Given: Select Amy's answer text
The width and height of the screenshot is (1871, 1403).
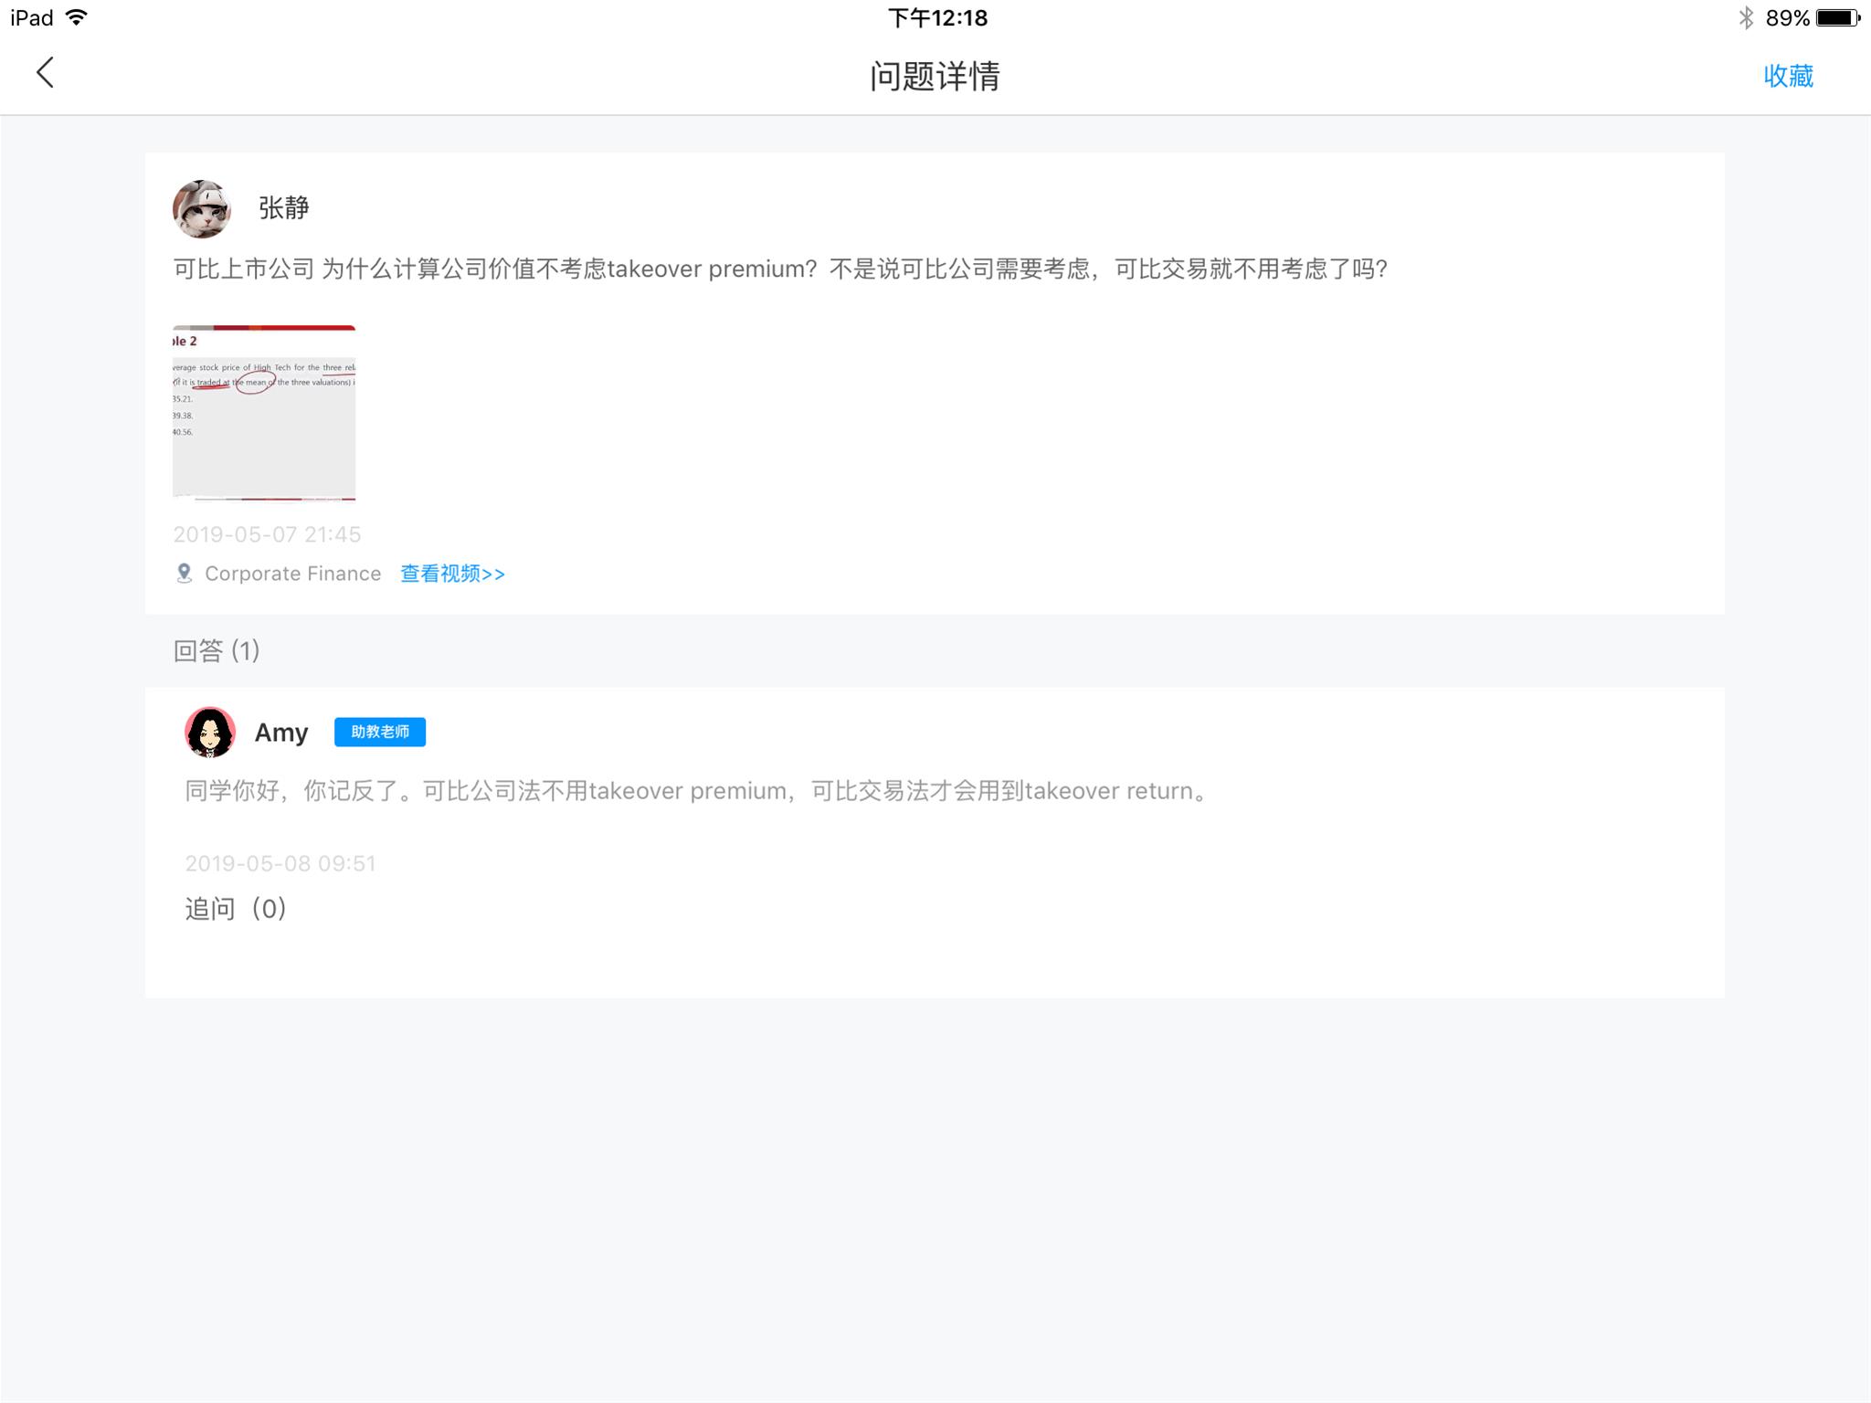Looking at the screenshot, I should (699, 791).
